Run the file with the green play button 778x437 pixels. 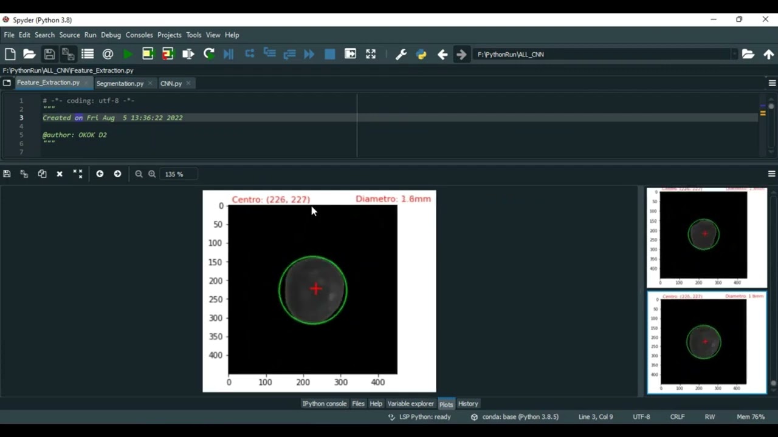(128, 54)
